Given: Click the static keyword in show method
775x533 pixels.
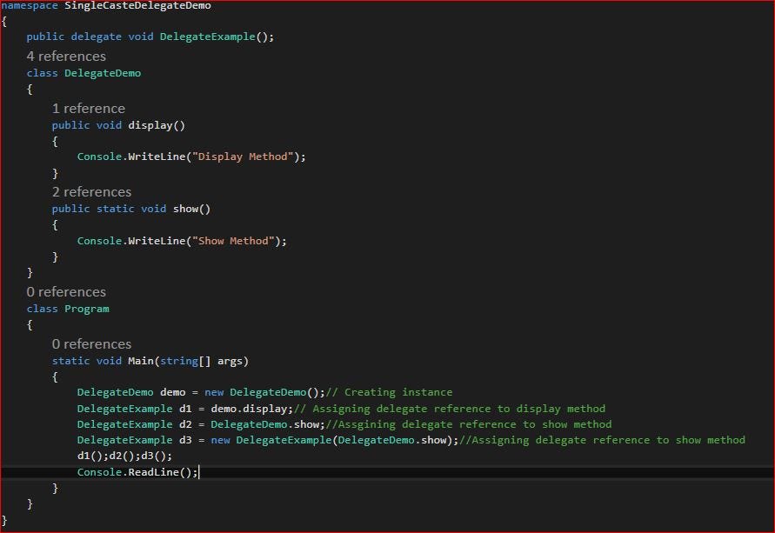Looking at the screenshot, I should [x=114, y=208].
